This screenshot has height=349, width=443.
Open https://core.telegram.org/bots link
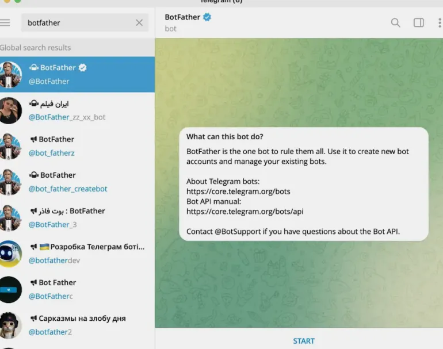coord(238,191)
